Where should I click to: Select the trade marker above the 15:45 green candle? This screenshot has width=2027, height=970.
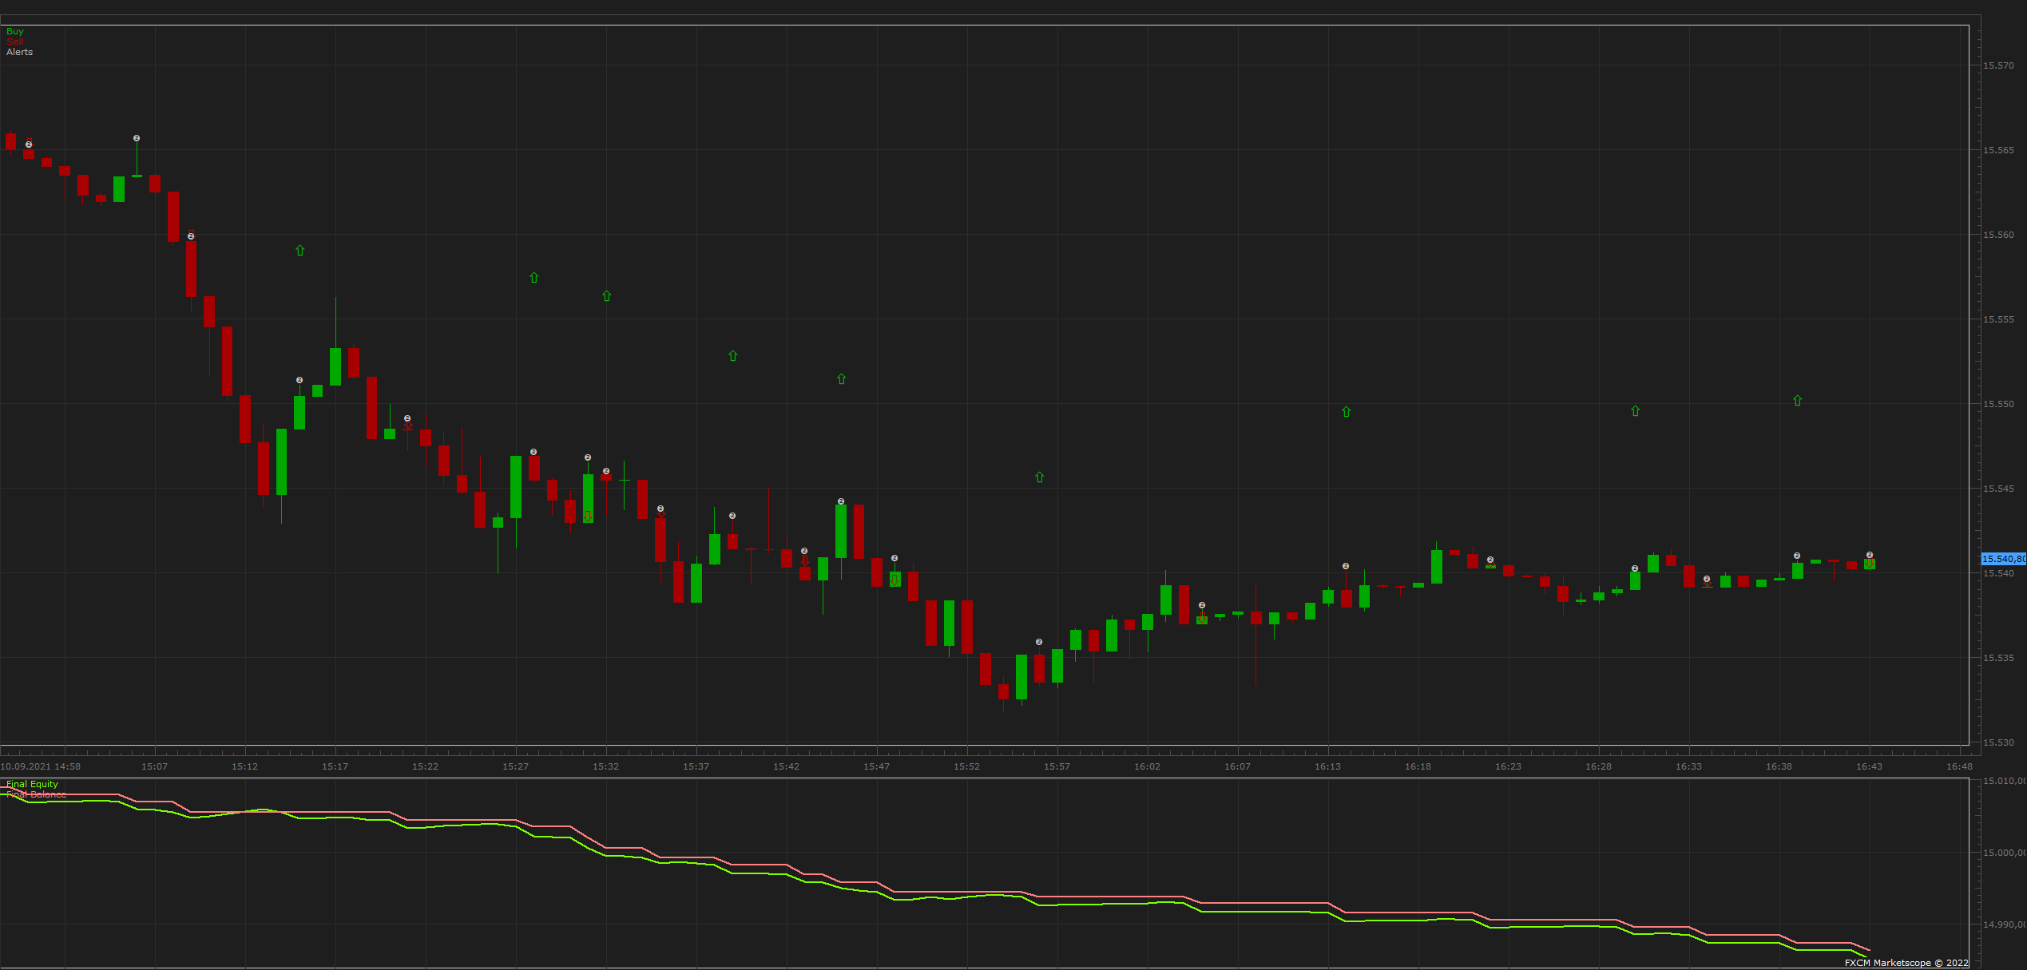[841, 501]
